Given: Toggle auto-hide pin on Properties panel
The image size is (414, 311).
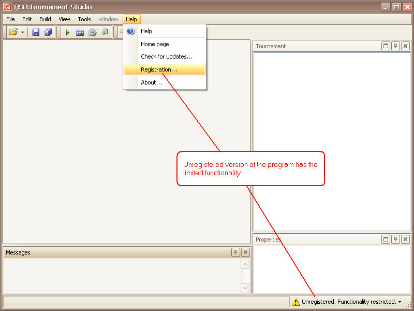Looking at the screenshot, I should [395, 239].
